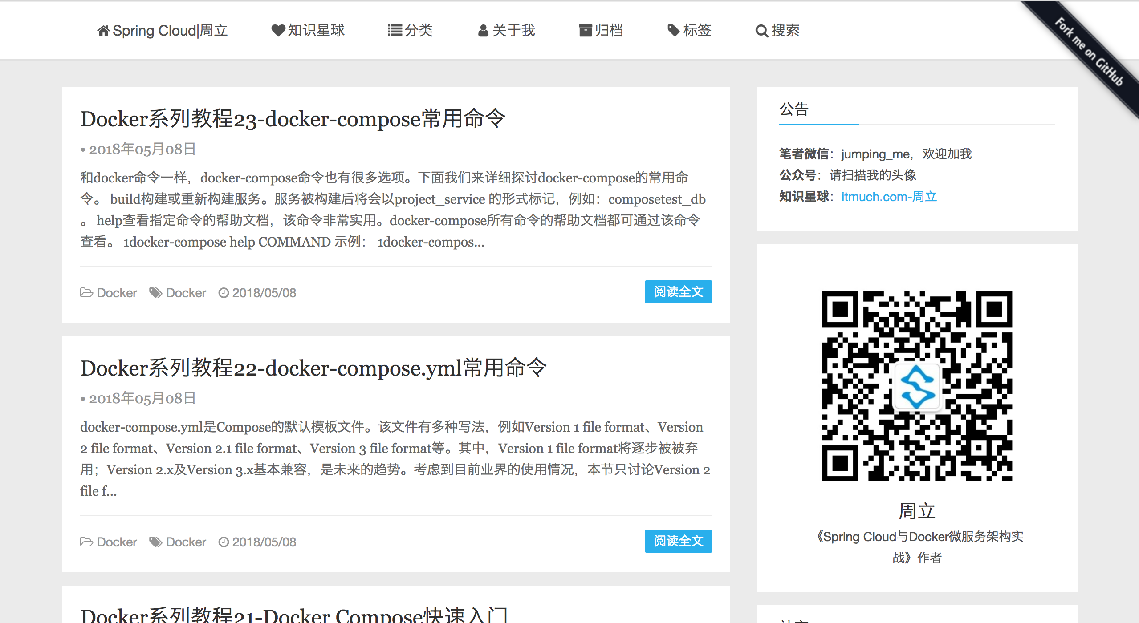1139x623 pixels.
Task: Open the 归档 menu item
Action: tap(608, 31)
